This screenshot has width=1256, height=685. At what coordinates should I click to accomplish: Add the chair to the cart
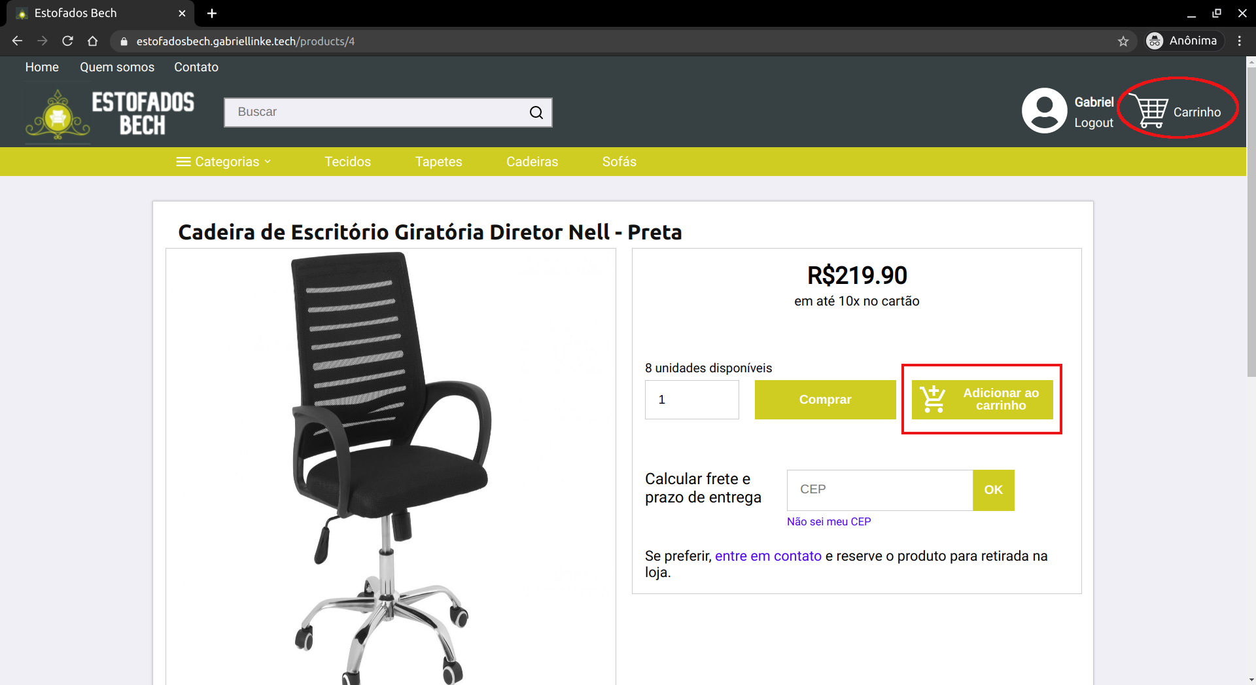[982, 400]
